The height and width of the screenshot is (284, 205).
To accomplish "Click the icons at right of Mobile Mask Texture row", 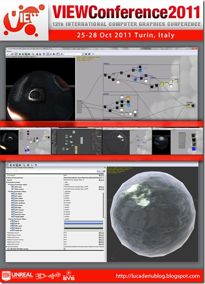I will [102, 244].
